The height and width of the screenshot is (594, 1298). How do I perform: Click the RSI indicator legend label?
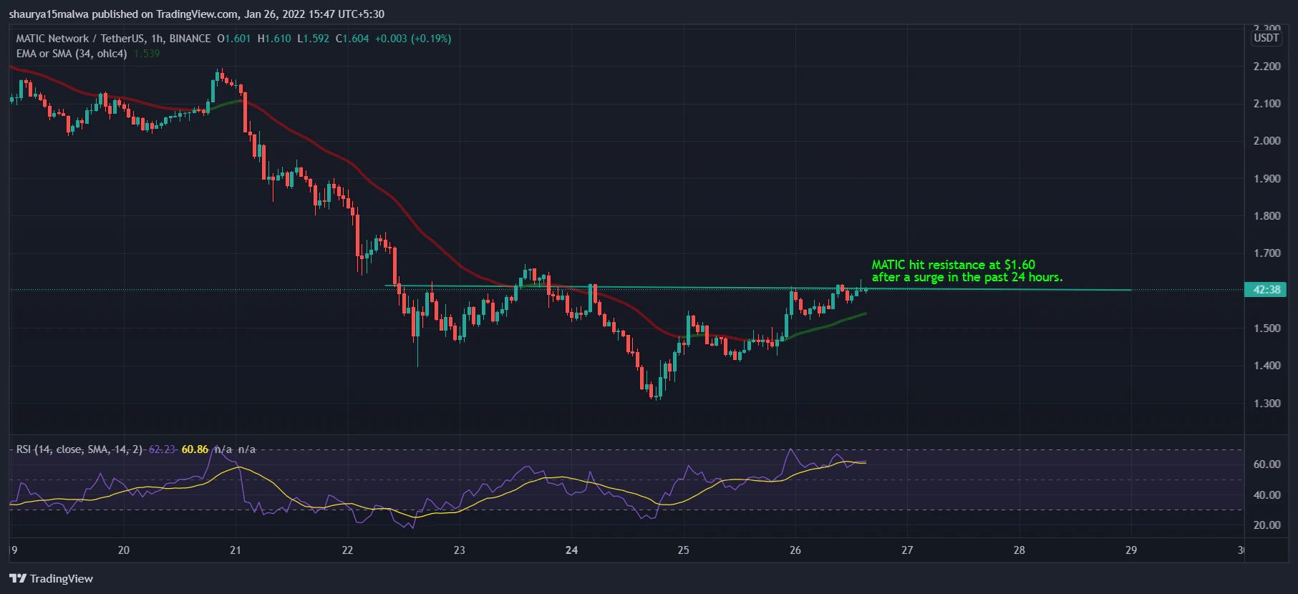(x=79, y=449)
